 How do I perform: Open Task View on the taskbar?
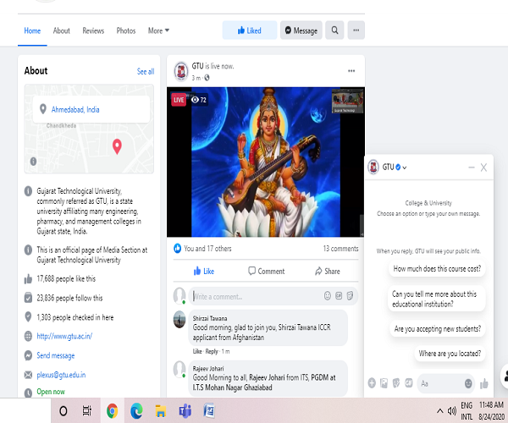click(87, 410)
